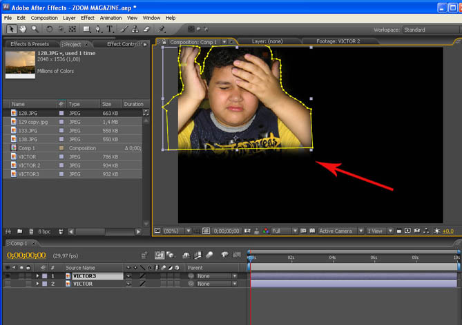Select the Clone Stamp tool
The width and height of the screenshot is (462, 325).
coord(134,30)
